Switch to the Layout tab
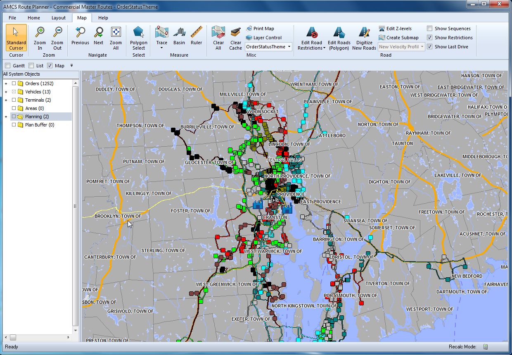The image size is (512, 355). point(59,18)
